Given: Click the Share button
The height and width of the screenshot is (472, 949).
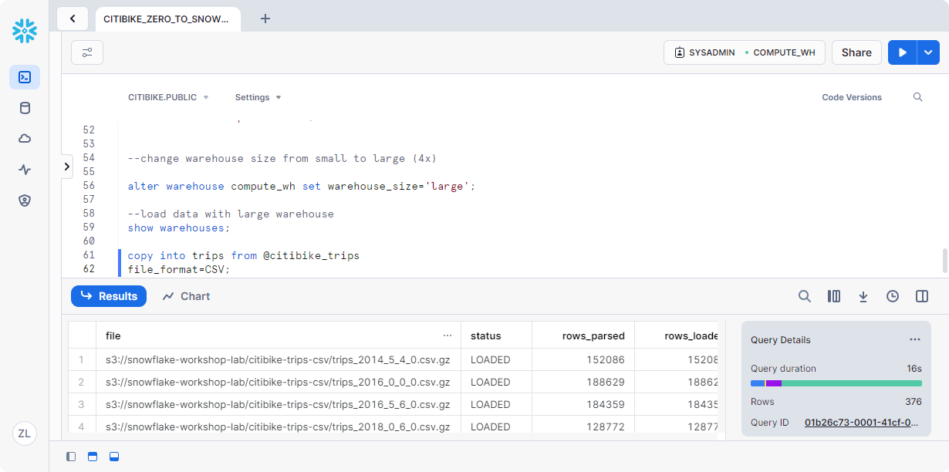Looking at the screenshot, I should [856, 52].
